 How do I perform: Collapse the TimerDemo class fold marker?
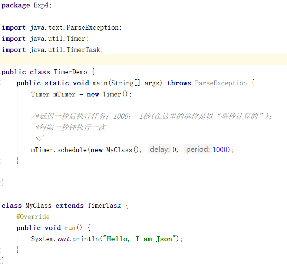0,71
